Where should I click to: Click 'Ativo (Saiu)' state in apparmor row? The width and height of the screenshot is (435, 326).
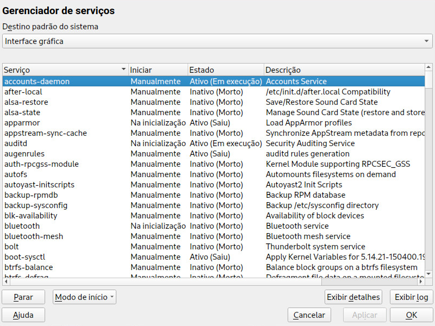tap(210, 123)
